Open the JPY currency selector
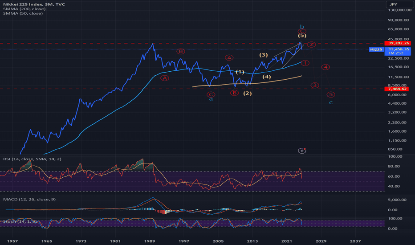The image size is (415, 245). (x=399, y=4)
